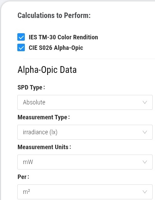This screenshot has width=155, height=200.
Task: Click the chevron arrow in Measurement Units field
Action: [145, 162]
